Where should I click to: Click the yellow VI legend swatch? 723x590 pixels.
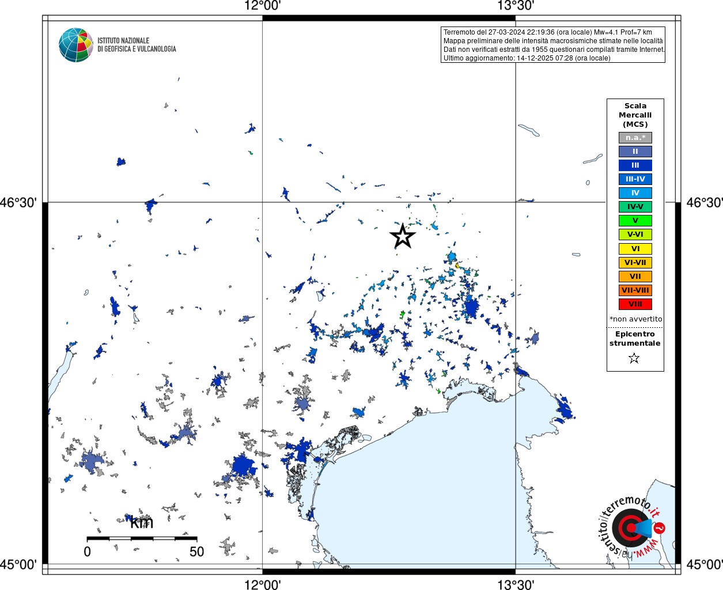pyautogui.click(x=635, y=249)
